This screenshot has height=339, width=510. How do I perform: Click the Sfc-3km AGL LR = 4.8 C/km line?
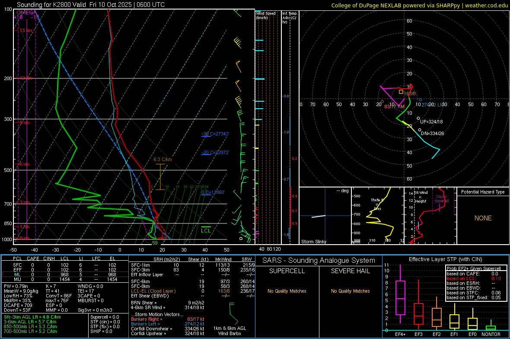32,317
